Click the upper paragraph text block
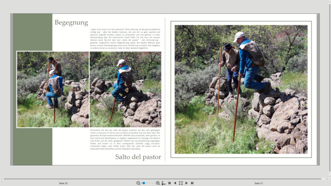Image resolution: width=331 pixels, height=186 pixels. pyautogui.click(x=125, y=39)
